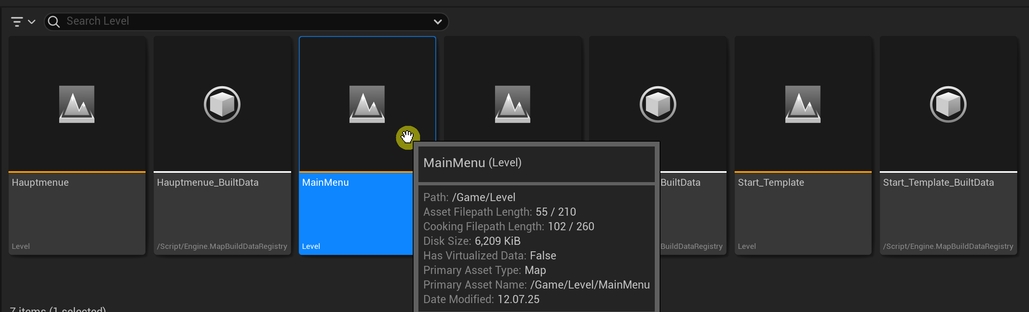Select the level icon right of MainMenu
1029x312 pixels.
tap(512, 104)
